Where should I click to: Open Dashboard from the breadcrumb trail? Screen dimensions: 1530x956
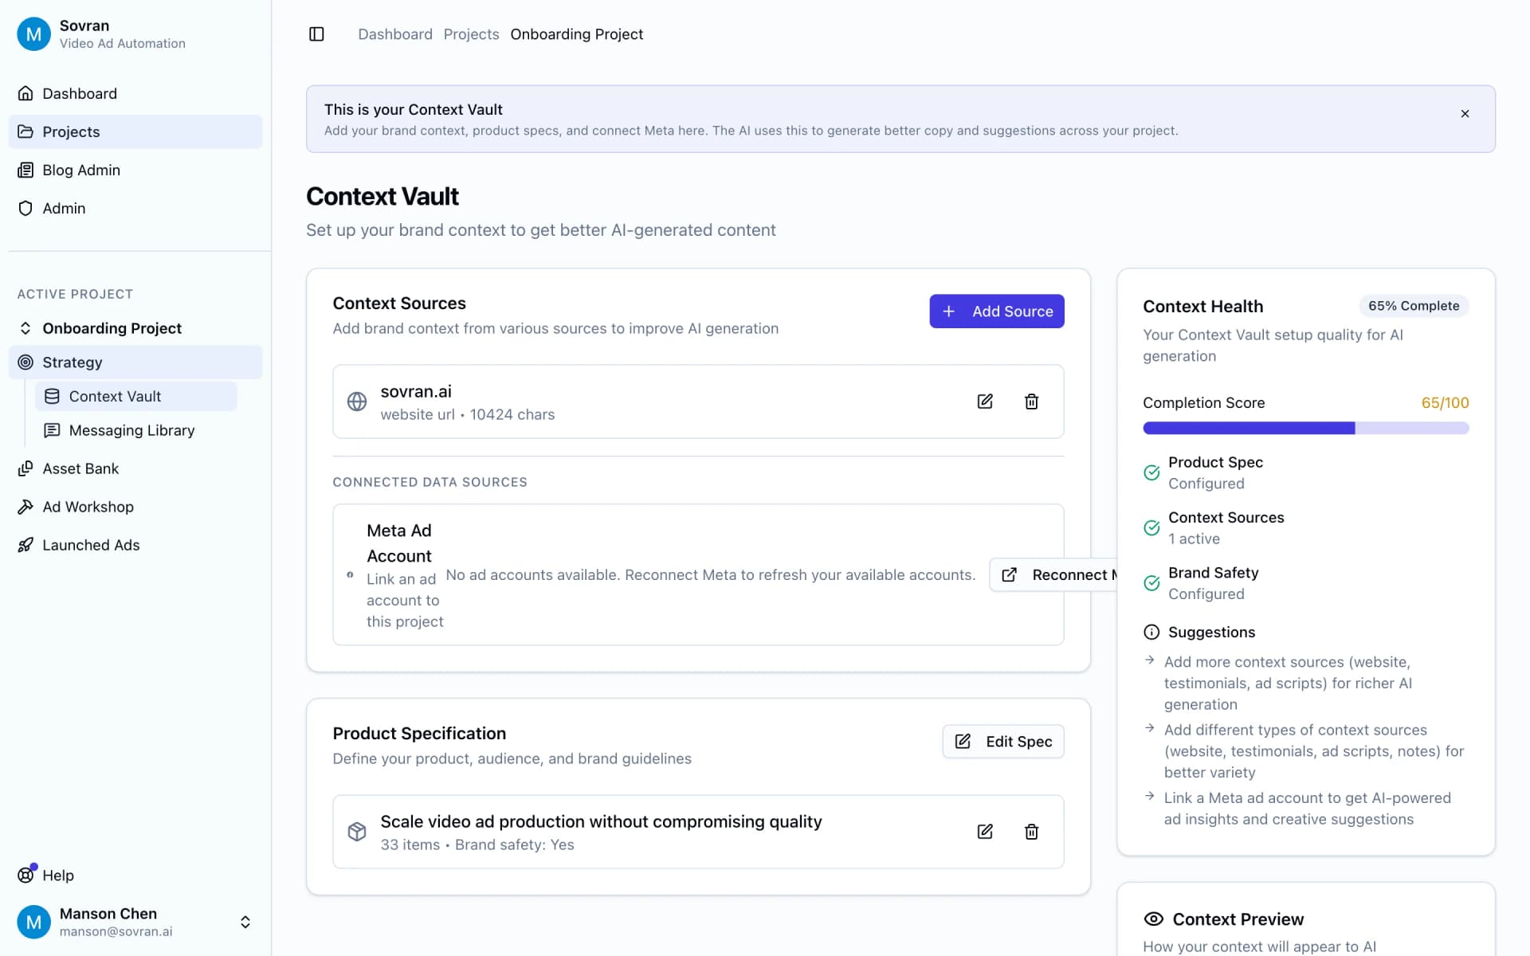pos(395,33)
